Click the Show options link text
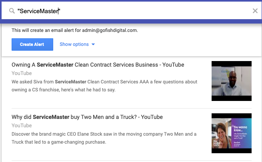262x162 pixels. [74, 44]
